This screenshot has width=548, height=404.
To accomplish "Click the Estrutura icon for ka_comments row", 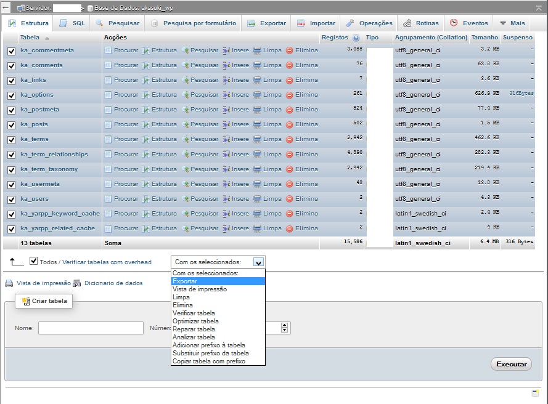I will pyautogui.click(x=145, y=65).
